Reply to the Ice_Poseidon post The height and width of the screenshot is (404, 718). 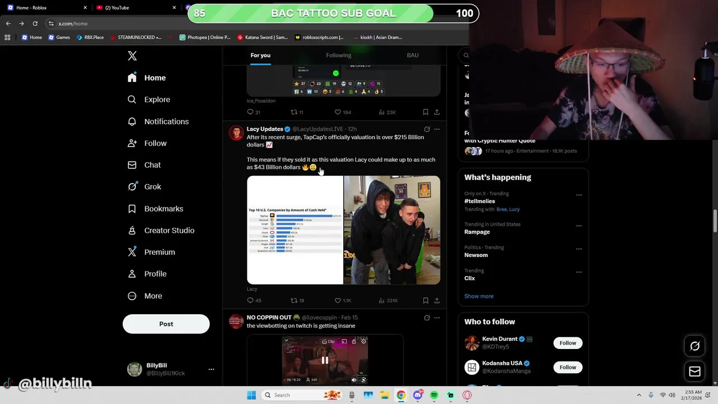pyautogui.click(x=254, y=112)
